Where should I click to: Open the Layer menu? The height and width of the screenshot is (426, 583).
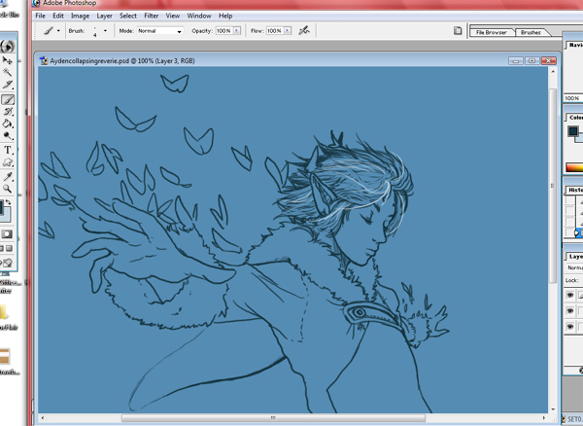click(x=105, y=16)
